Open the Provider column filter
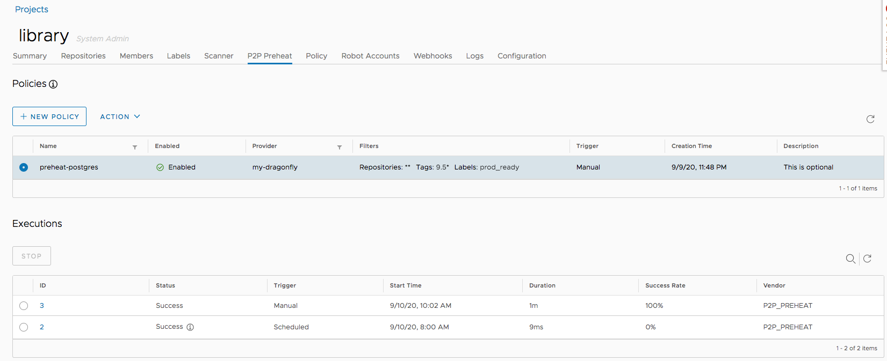This screenshot has height=361, width=887. pyautogui.click(x=340, y=147)
